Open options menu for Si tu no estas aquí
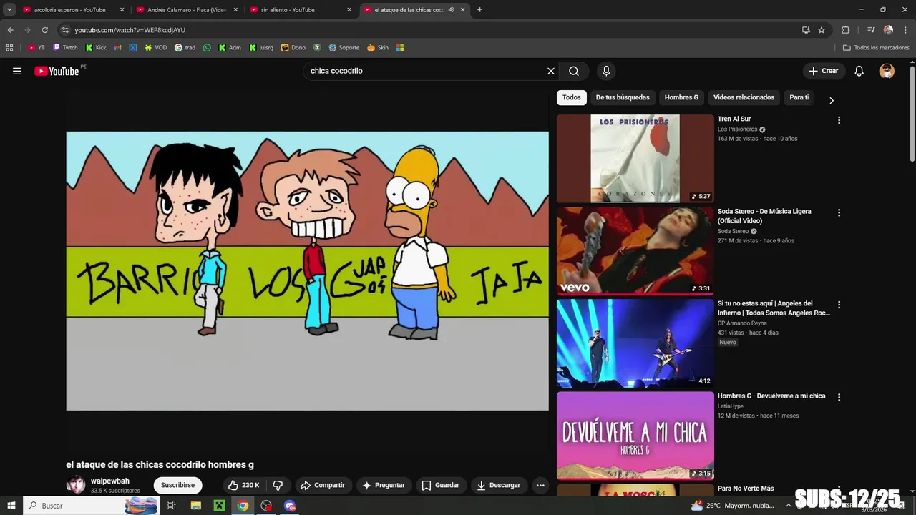This screenshot has height=515, width=916. (839, 305)
